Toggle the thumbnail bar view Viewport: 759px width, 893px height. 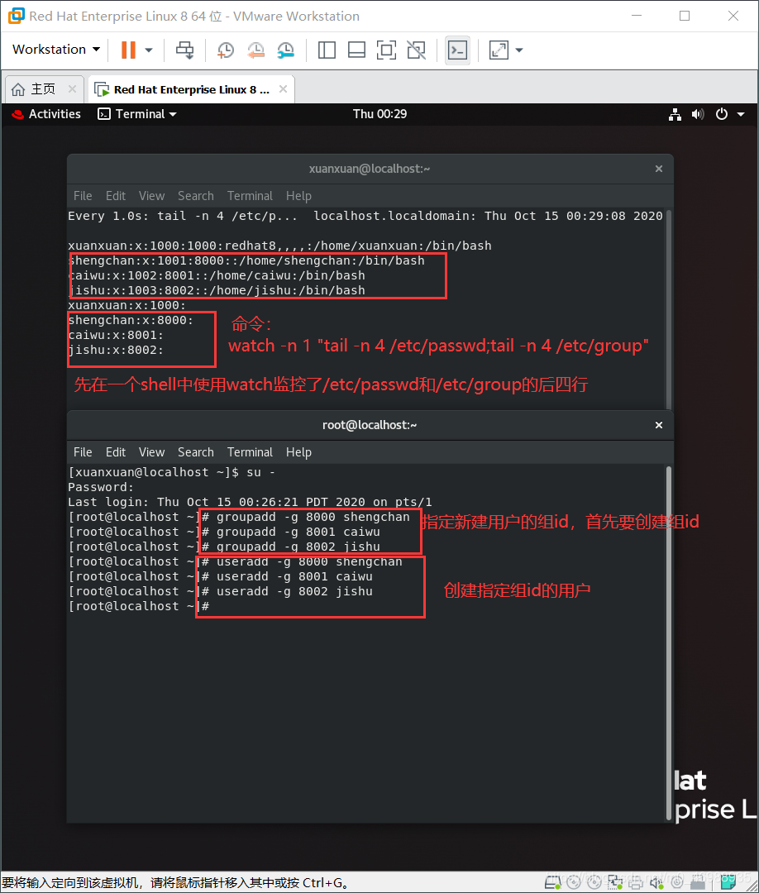click(x=356, y=50)
